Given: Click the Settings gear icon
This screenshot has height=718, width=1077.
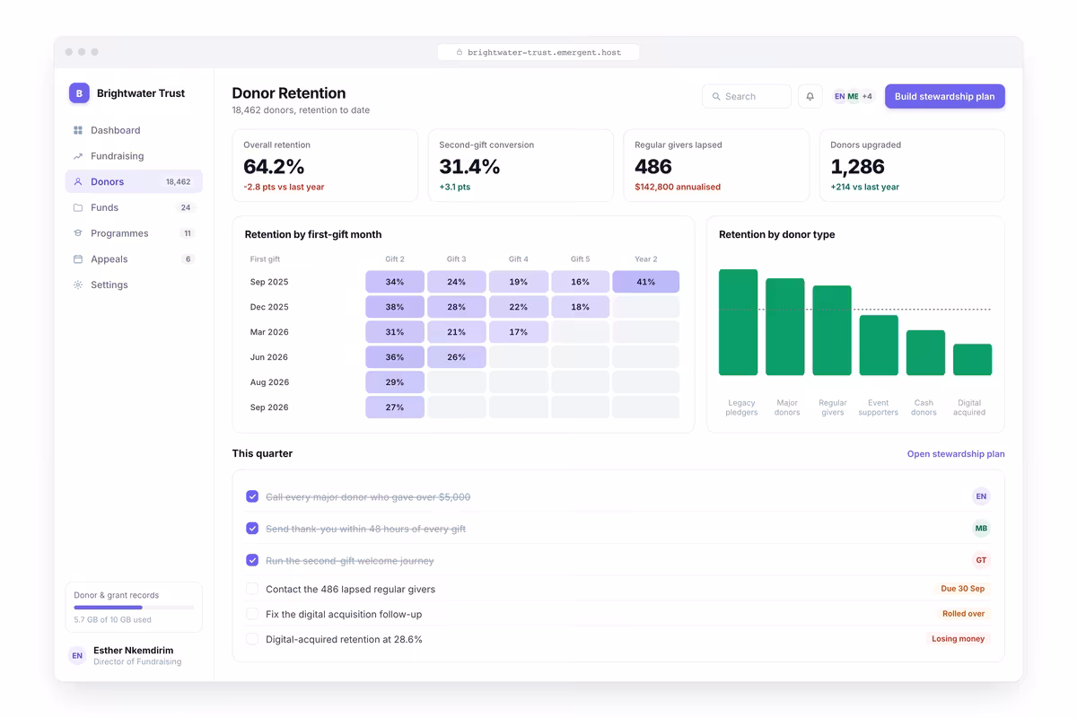Looking at the screenshot, I should [x=78, y=285].
